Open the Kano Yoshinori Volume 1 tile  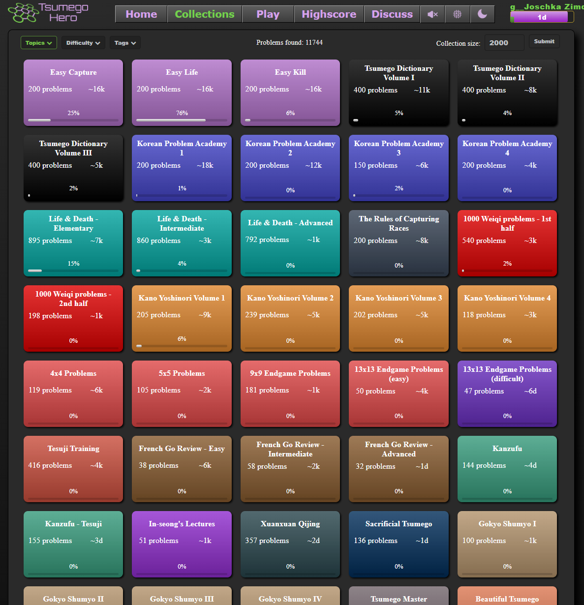182,318
